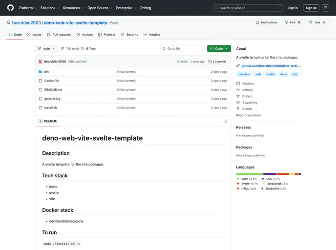
Task: View the 2 Commits history
Action: tap(217, 62)
